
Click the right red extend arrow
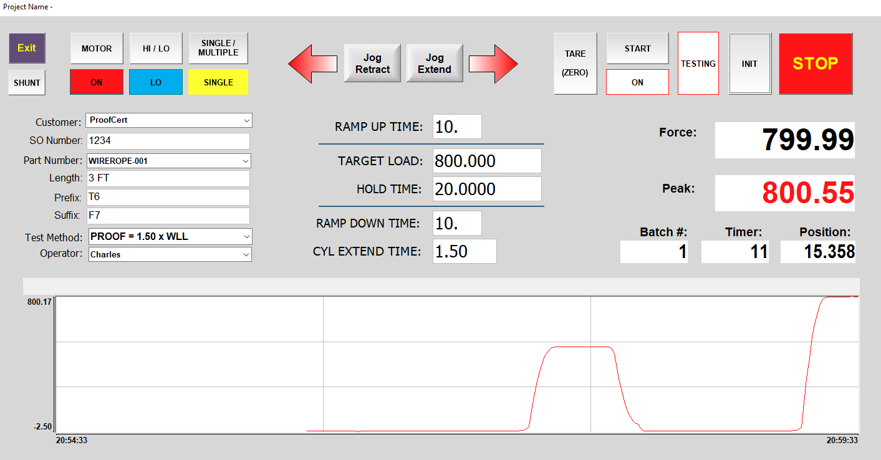(x=493, y=63)
